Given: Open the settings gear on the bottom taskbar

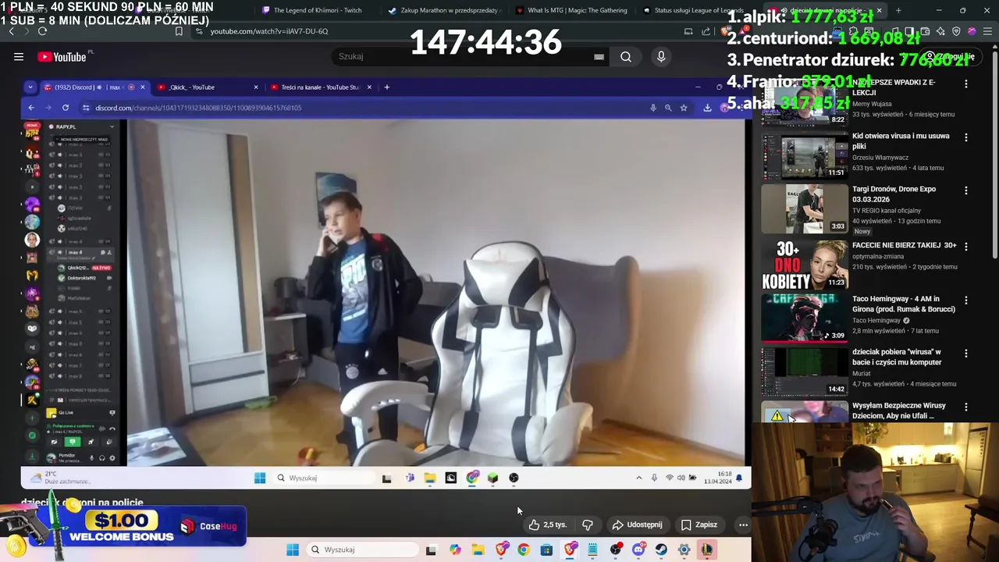Looking at the screenshot, I should (684, 550).
